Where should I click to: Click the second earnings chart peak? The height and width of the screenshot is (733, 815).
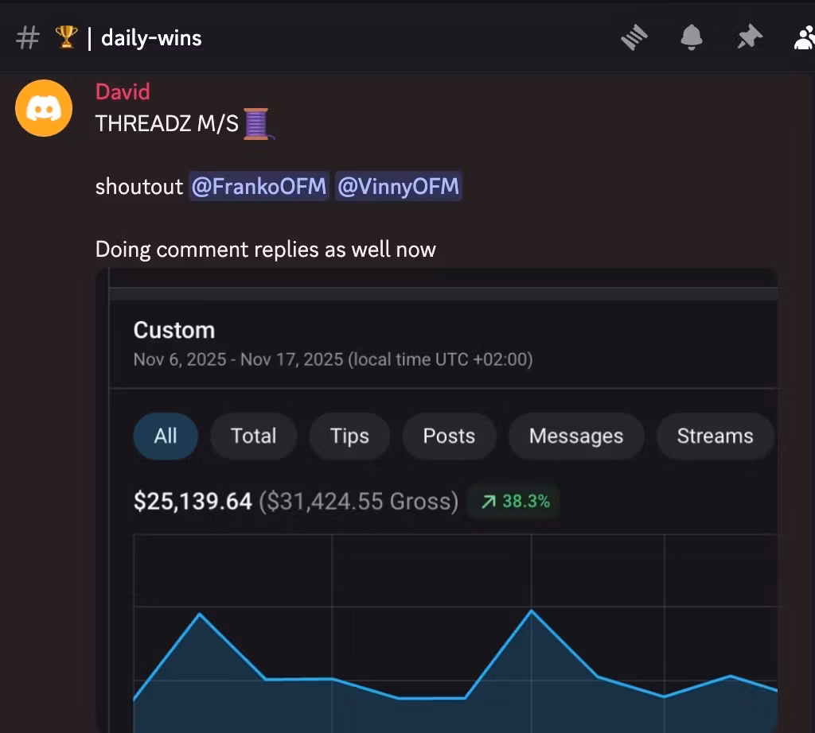(531, 611)
